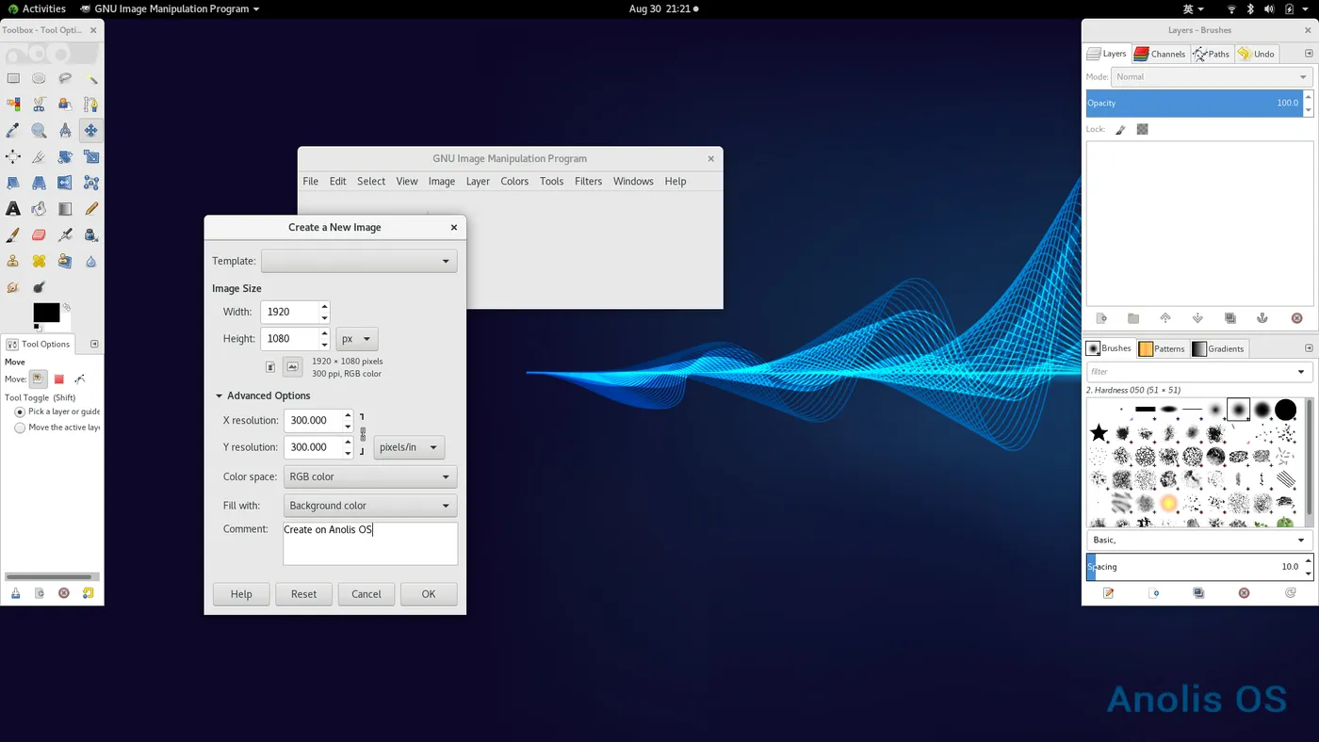Choose the Blur/Sharpen droplet tool
Viewport: 1319px width, 742px height.
90,261
